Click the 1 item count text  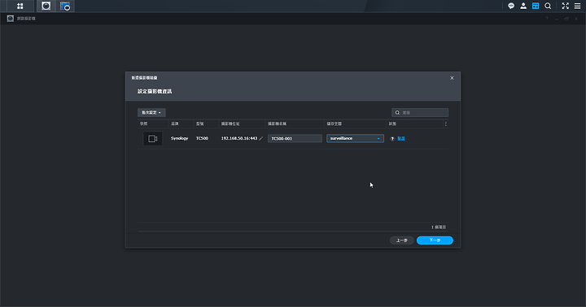click(x=439, y=227)
